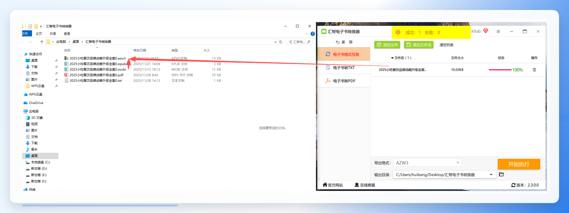Open the export format AZW3 dropdown
Screen dimensions: 569x213
pyautogui.click(x=427, y=163)
